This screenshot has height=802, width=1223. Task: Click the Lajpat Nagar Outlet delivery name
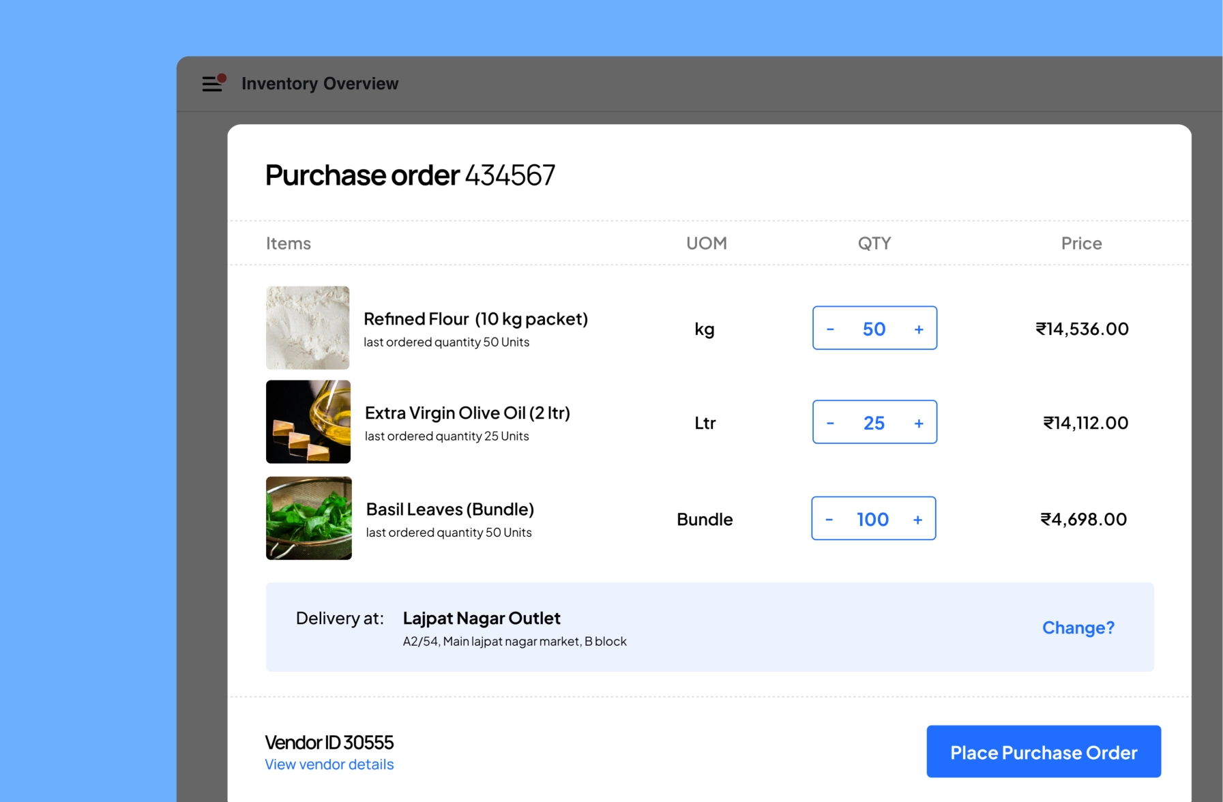(x=481, y=618)
